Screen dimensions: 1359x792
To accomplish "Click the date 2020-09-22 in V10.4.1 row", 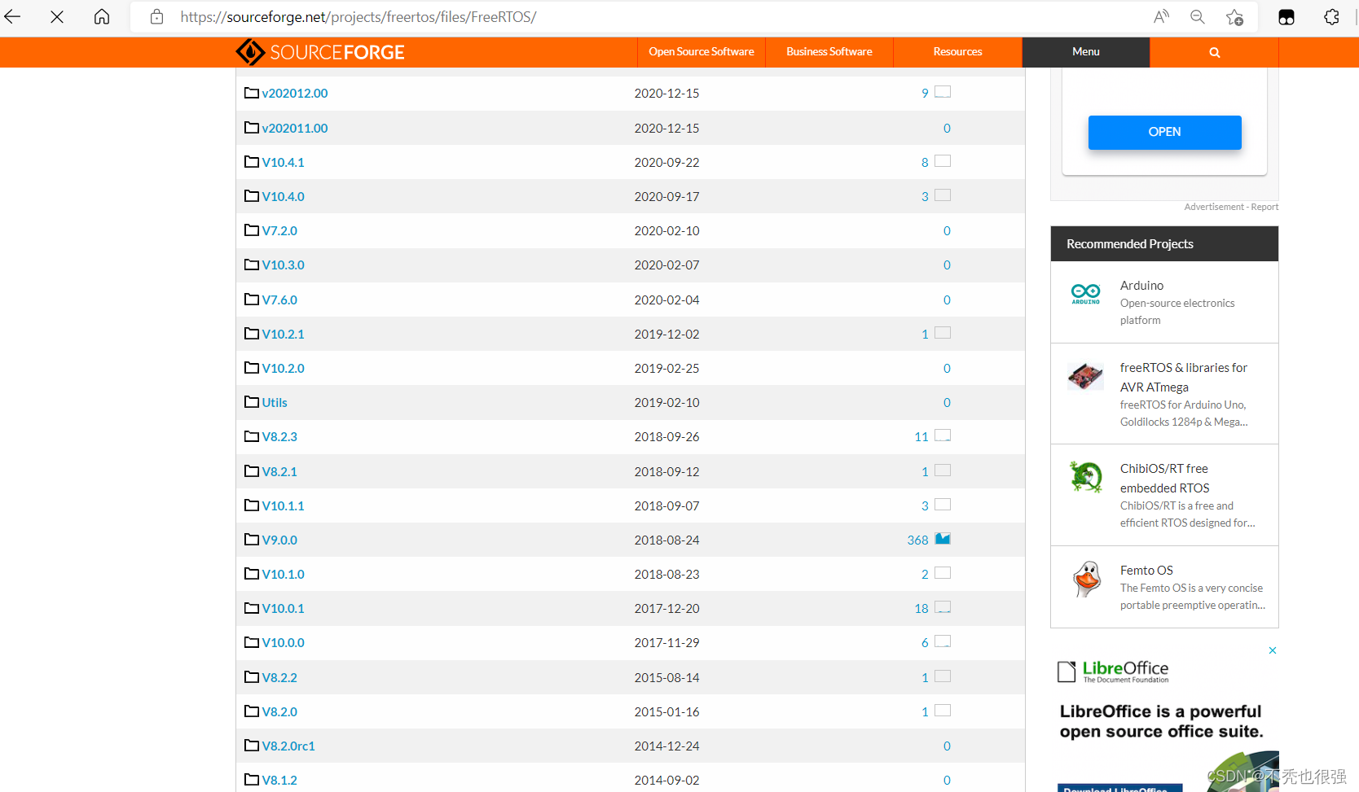I will pos(666,162).
